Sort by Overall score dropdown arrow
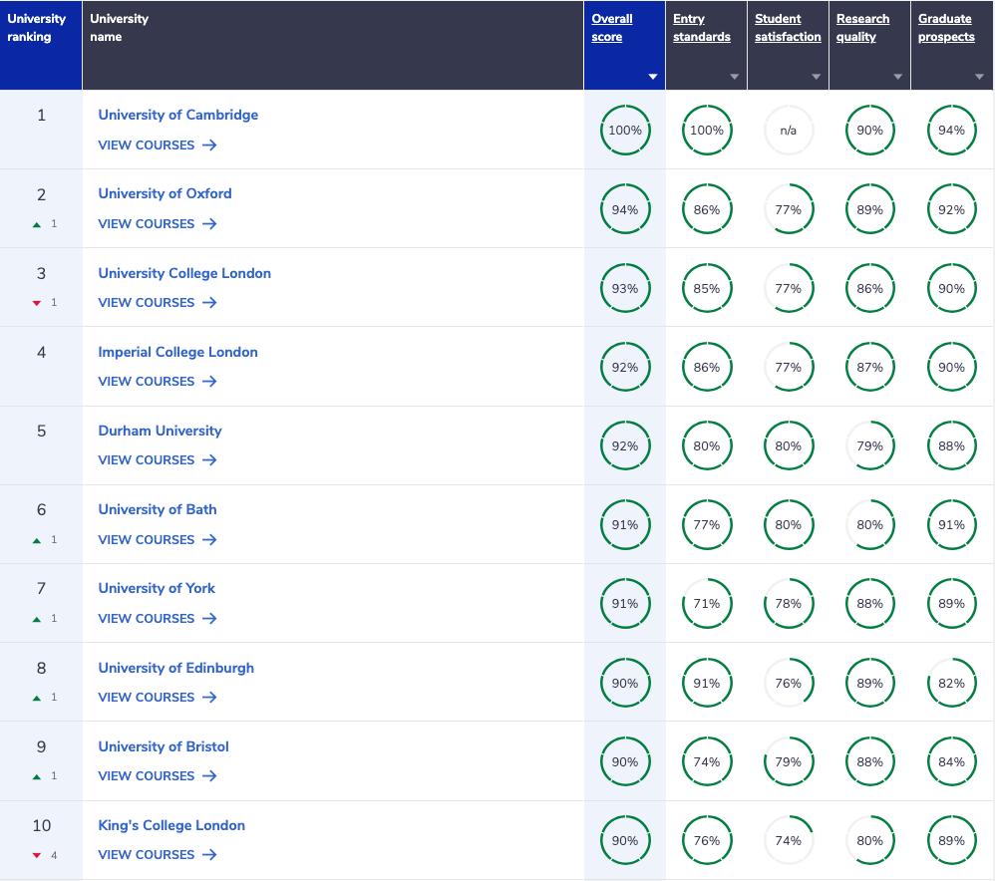This screenshot has width=995, height=881. pos(652,77)
